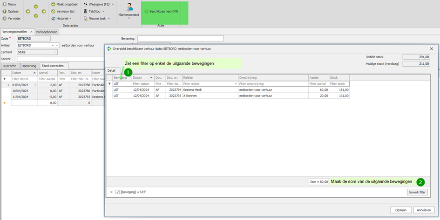Open the Weergave (F2) dropdown arrow

tap(113, 4)
